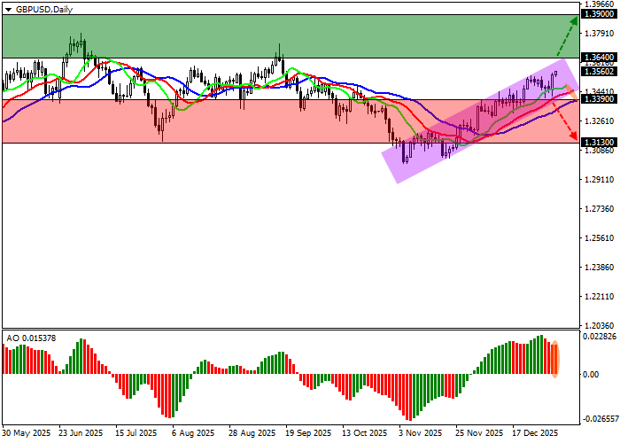Viewport: 620px width, 443px height.
Task: Click the 6 Aug 2025 date label
Action: pyautogui.click(x=193, y=433)
